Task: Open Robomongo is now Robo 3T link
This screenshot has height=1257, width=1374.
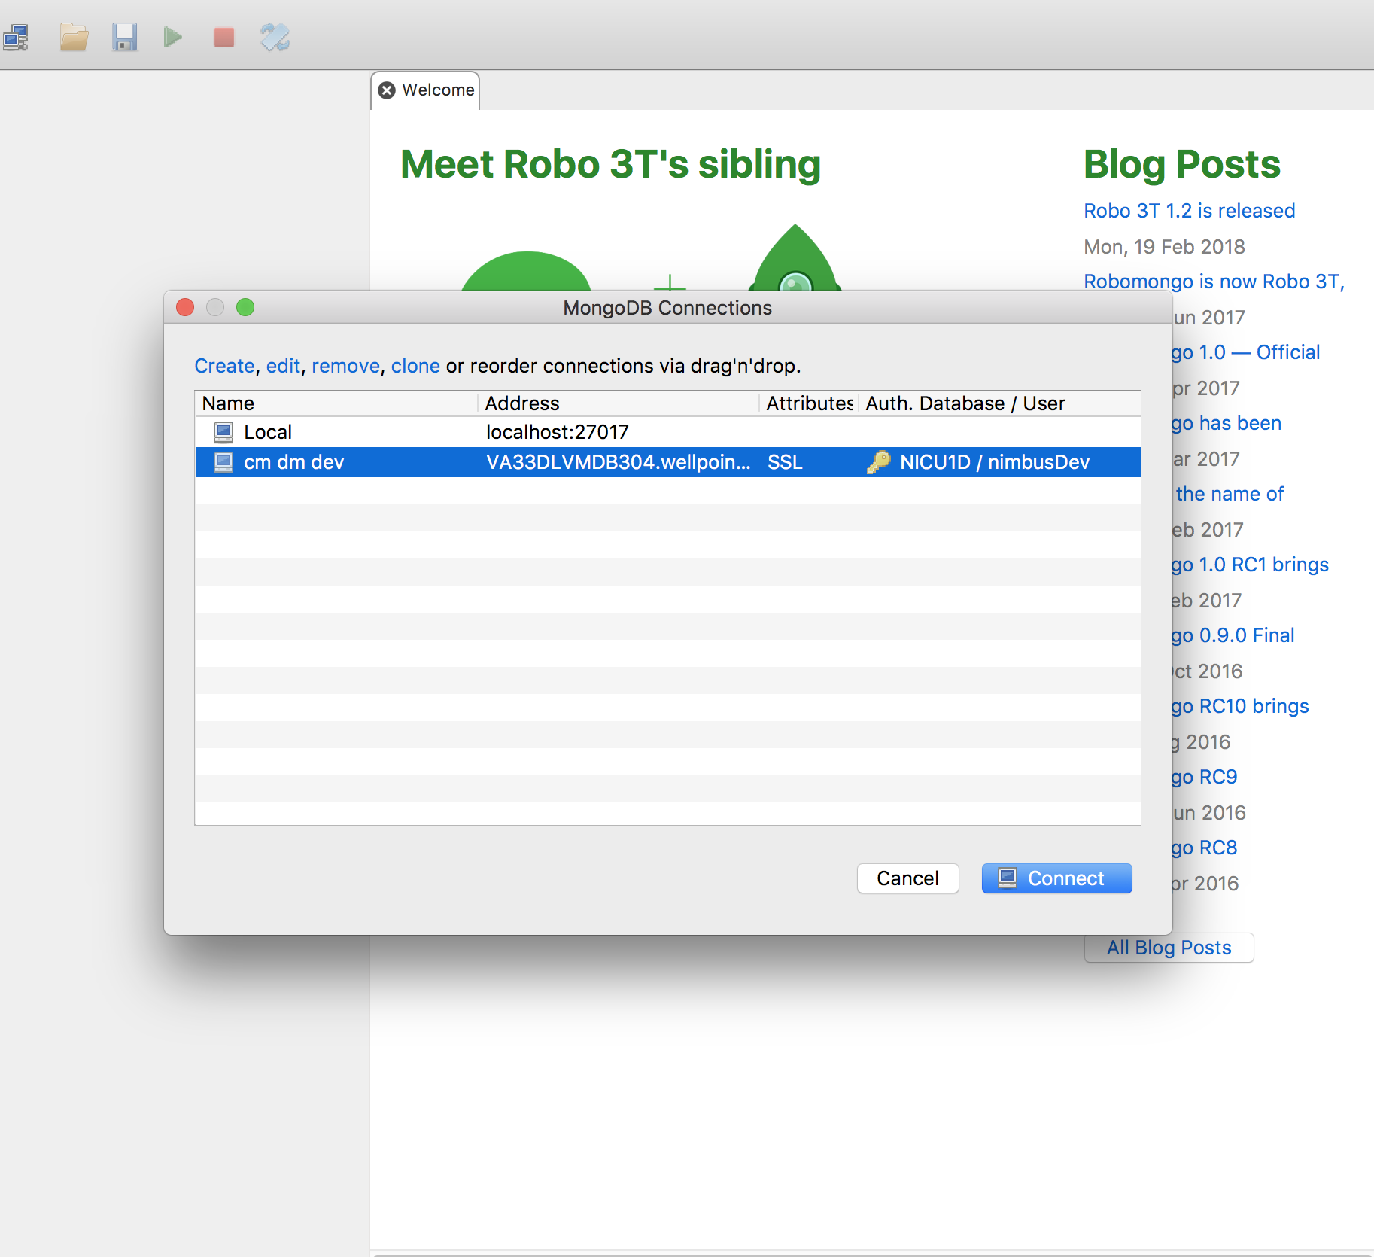Action: (1214, 282)
